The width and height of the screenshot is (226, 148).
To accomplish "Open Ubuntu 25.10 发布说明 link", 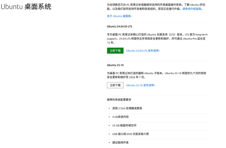I will pyautogui.click(x=140, y=85).
